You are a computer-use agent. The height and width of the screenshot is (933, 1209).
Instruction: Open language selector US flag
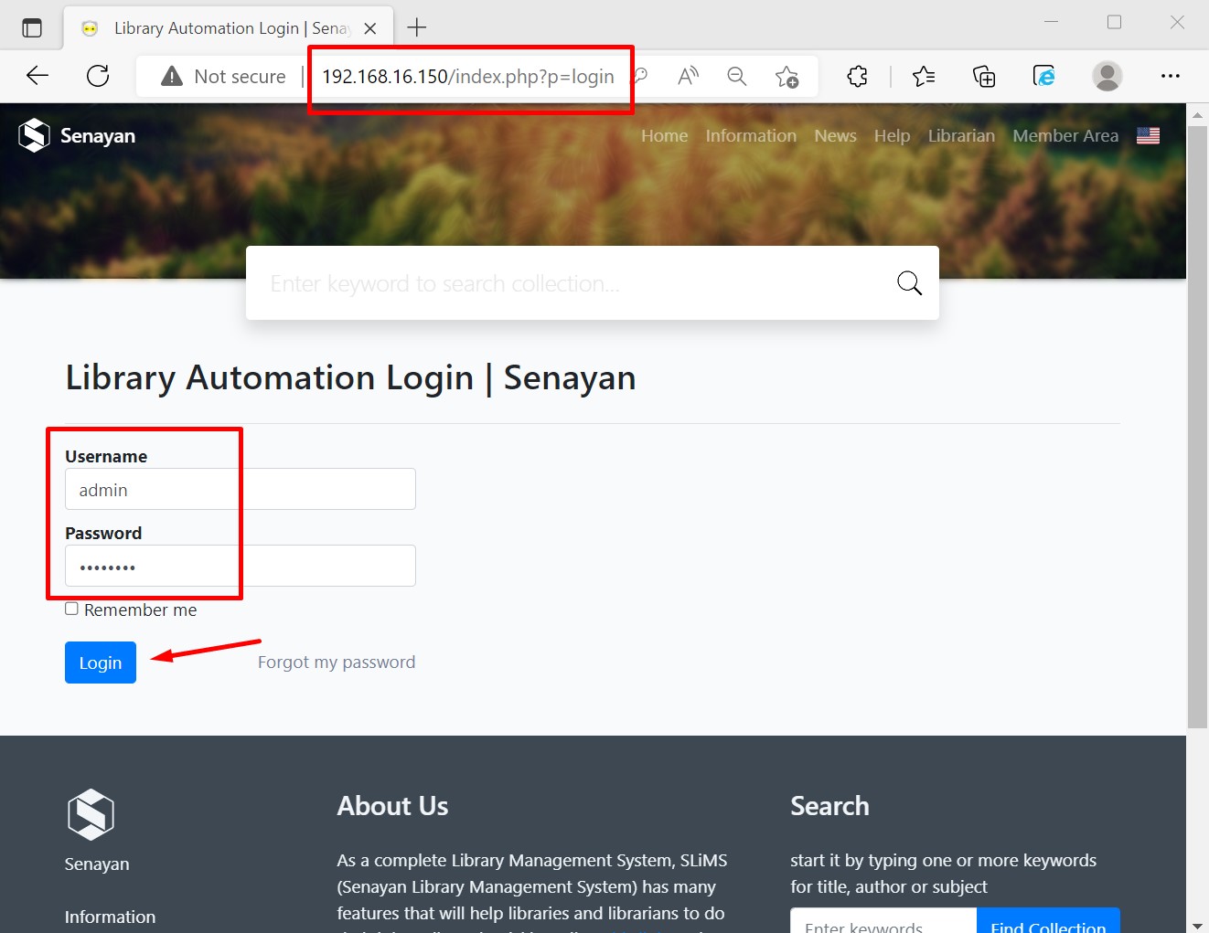coord(1148,135)
